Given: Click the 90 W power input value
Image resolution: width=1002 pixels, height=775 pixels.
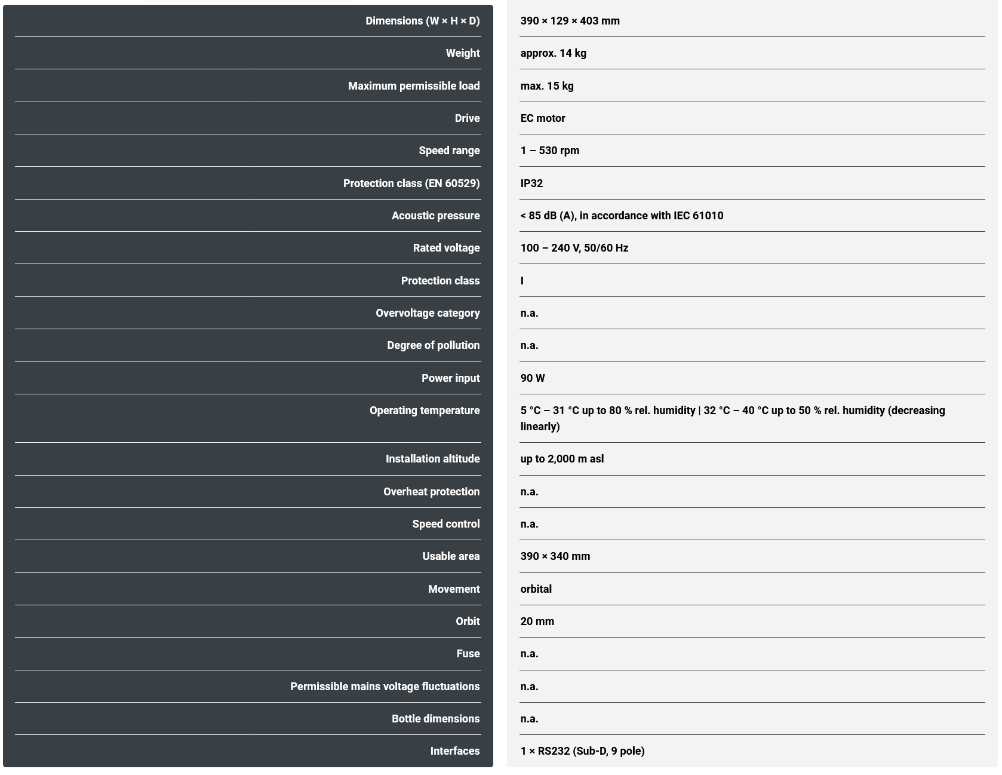Looking at the screenshot, I should pos(532,378).
